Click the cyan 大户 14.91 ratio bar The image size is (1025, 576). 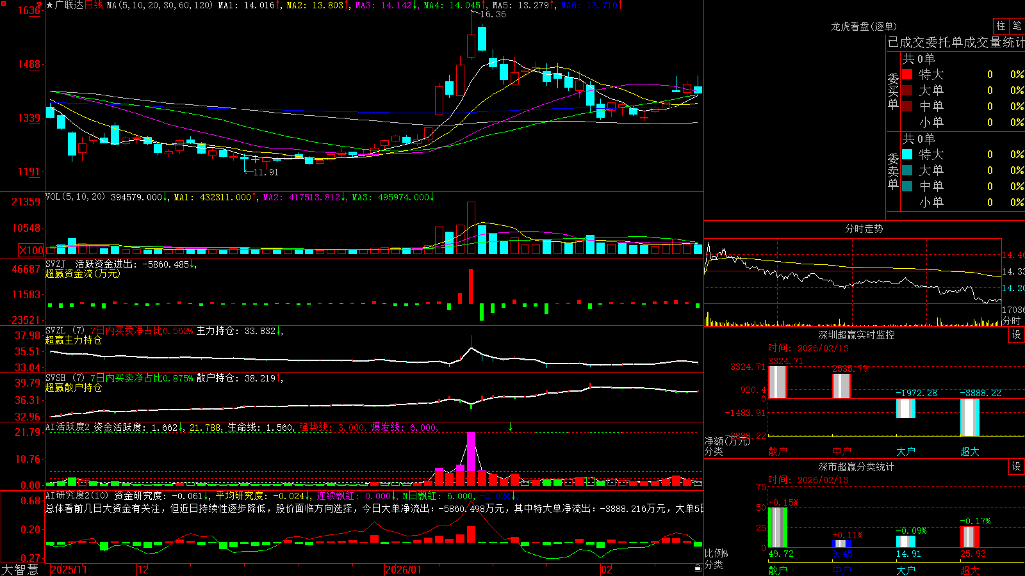906,541
